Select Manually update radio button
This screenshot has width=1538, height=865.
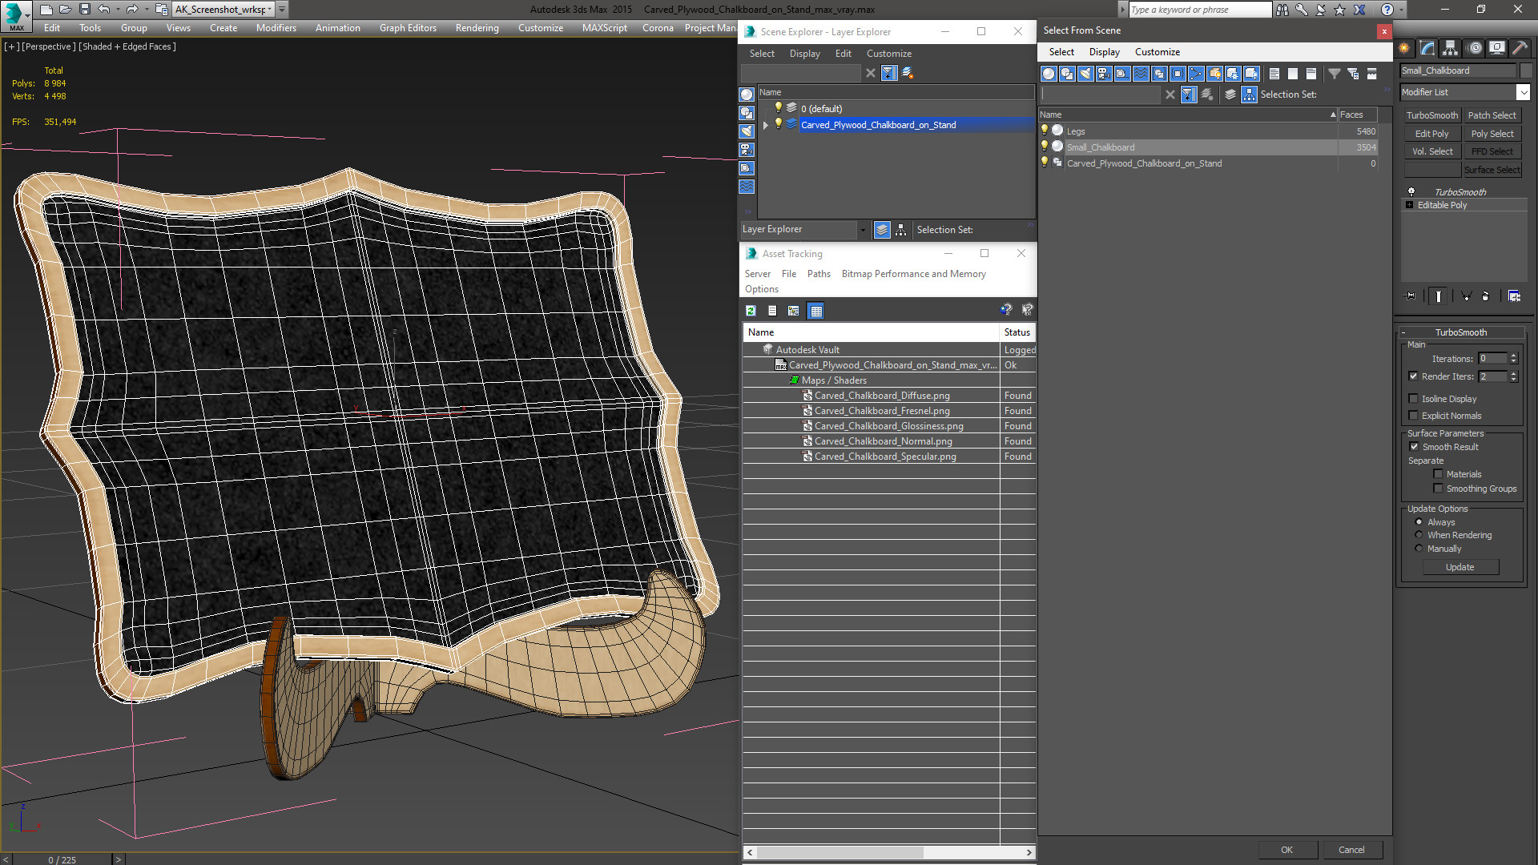tap(1419, 549)
